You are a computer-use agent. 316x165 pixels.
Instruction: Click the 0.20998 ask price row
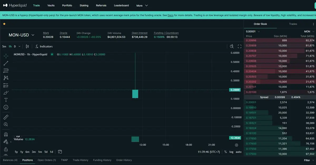(280, 41)
